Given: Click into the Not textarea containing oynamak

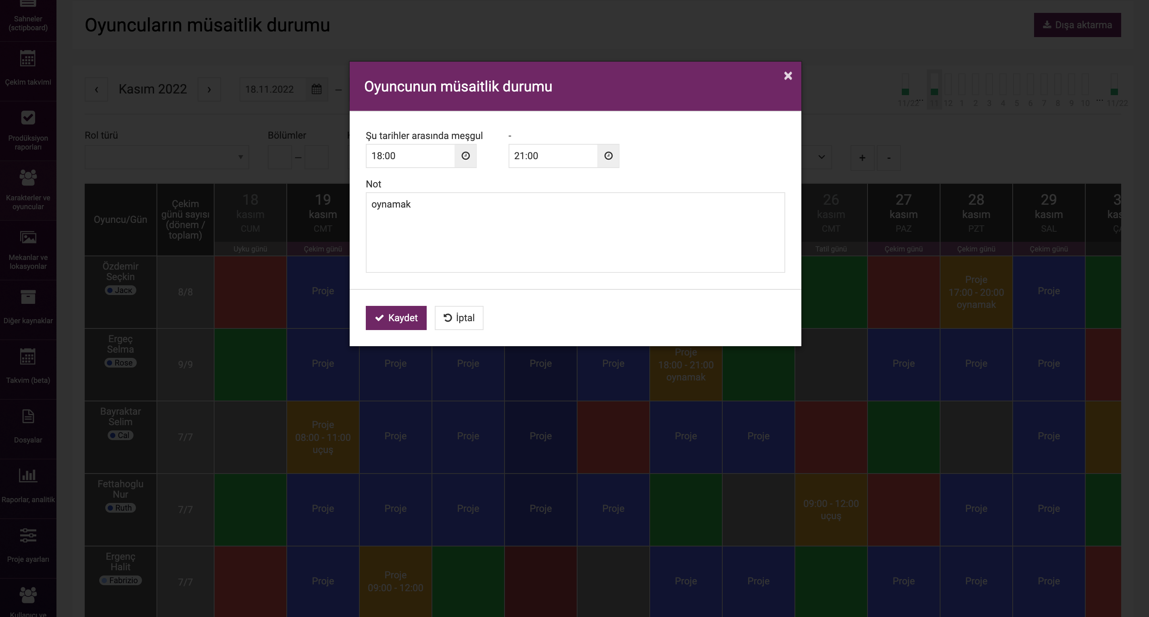Looking at the screenshot, I should (575, 232).
